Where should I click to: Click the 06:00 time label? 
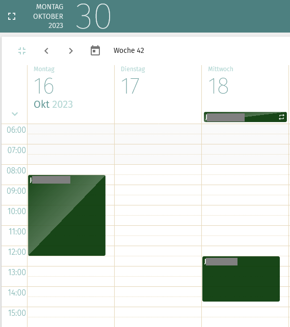tap(16, 130)
